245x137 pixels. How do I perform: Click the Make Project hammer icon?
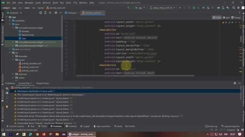tap(129, 8)
